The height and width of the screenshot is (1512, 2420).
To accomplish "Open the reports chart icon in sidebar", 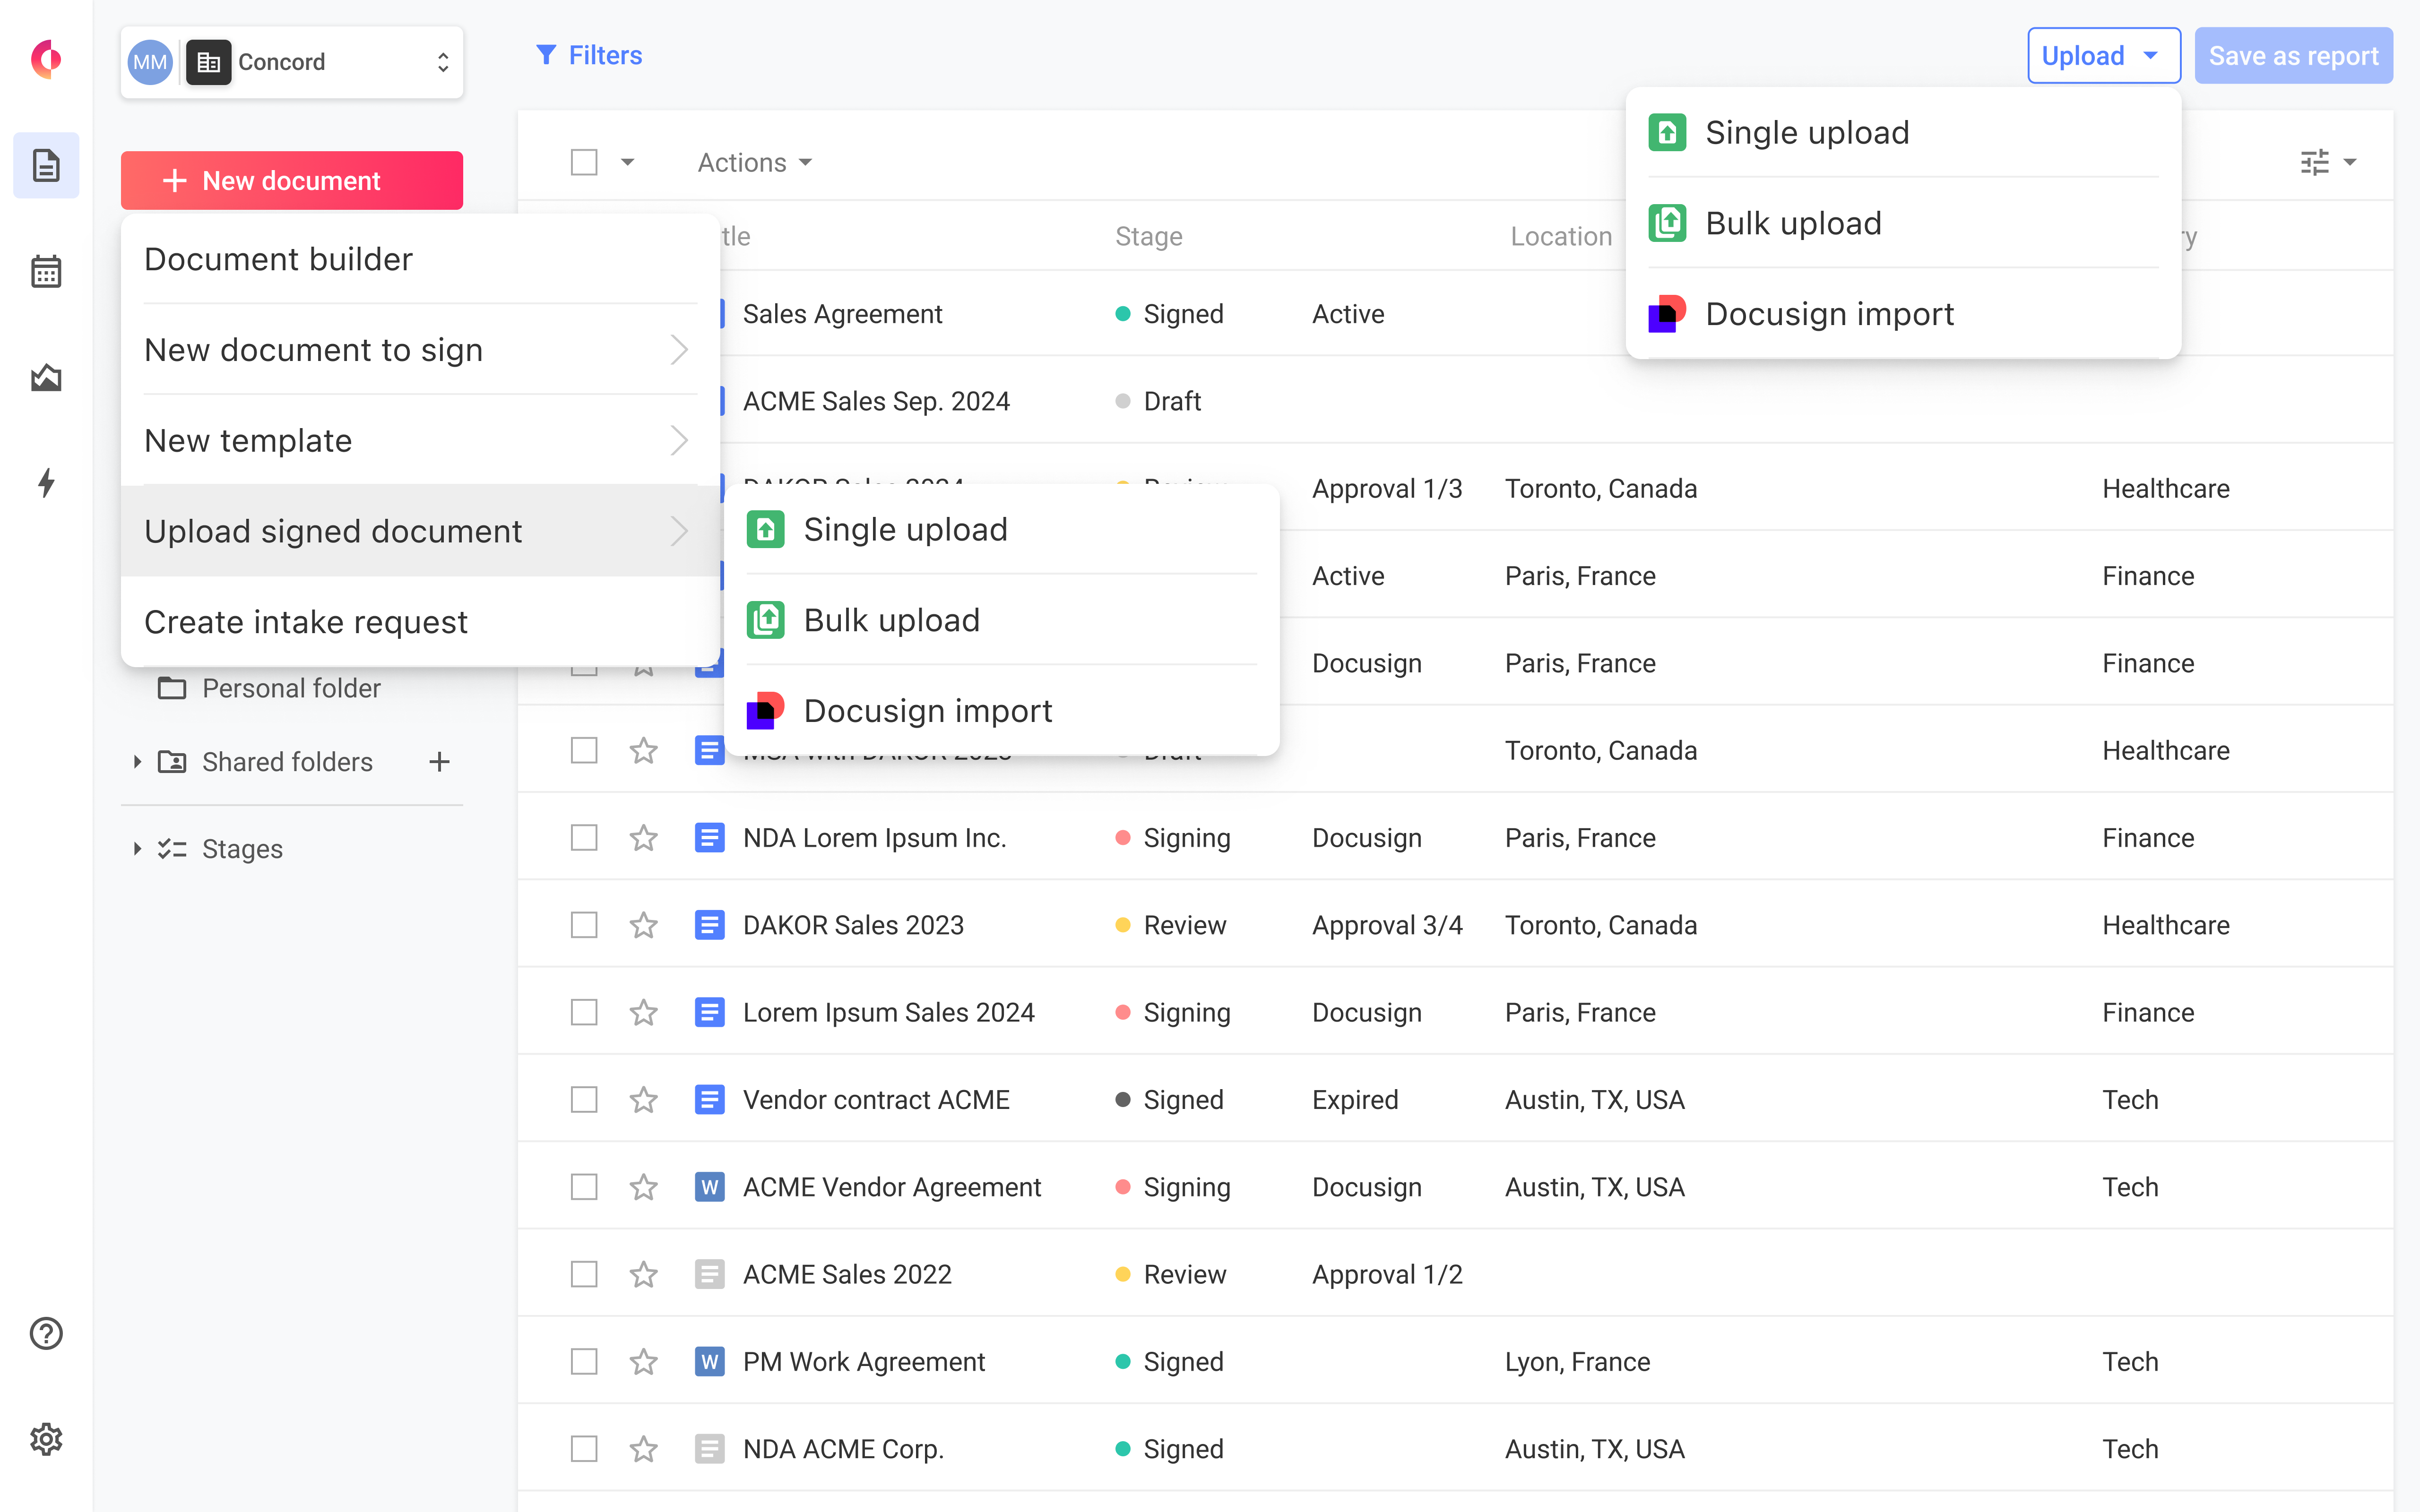I will (x=46, y=378).
